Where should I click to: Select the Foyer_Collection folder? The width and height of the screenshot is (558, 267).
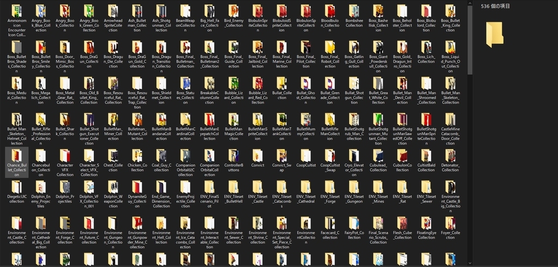click(x=450, y=228)
